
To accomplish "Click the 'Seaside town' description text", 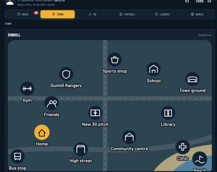I will pyautogui.click(x=205, y=35).
